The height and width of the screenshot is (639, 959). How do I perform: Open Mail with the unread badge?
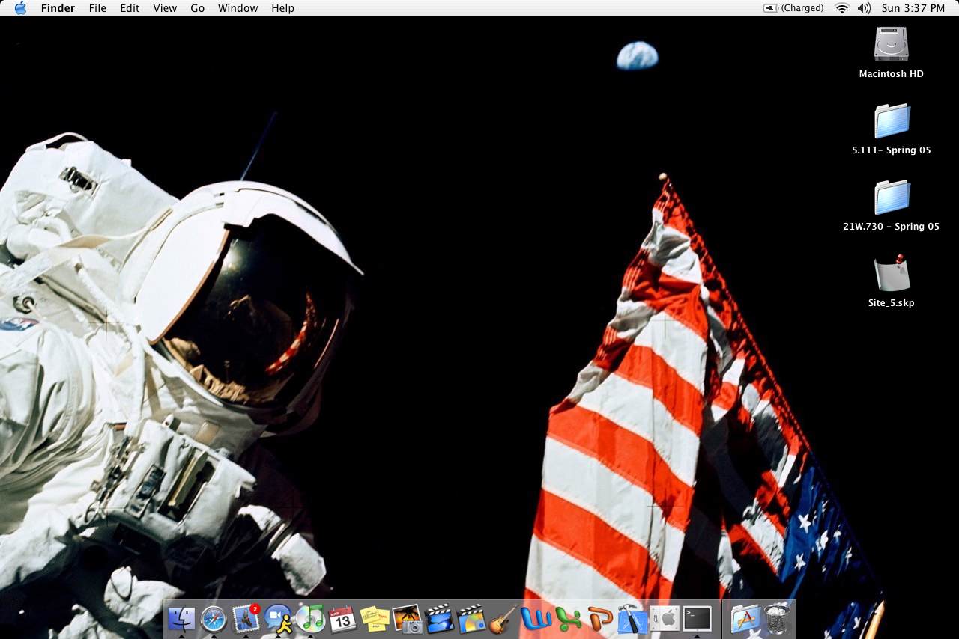coord(246,619)
